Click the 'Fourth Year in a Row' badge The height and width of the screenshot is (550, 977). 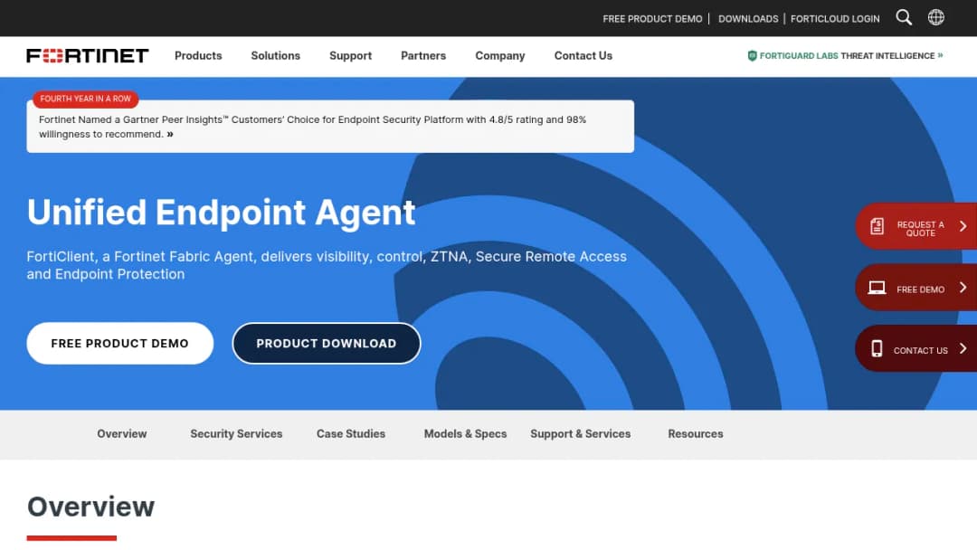tap(85, 99)
